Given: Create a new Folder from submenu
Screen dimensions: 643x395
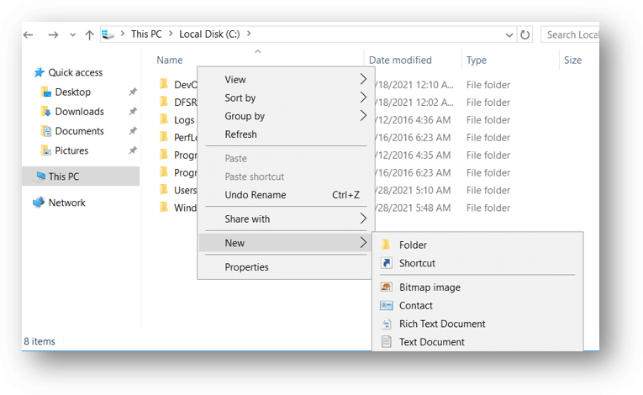Looking at the screenshot, I should [x=477, y=245].
